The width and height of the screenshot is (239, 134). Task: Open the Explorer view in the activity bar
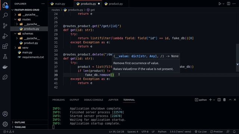coord(5,5)
